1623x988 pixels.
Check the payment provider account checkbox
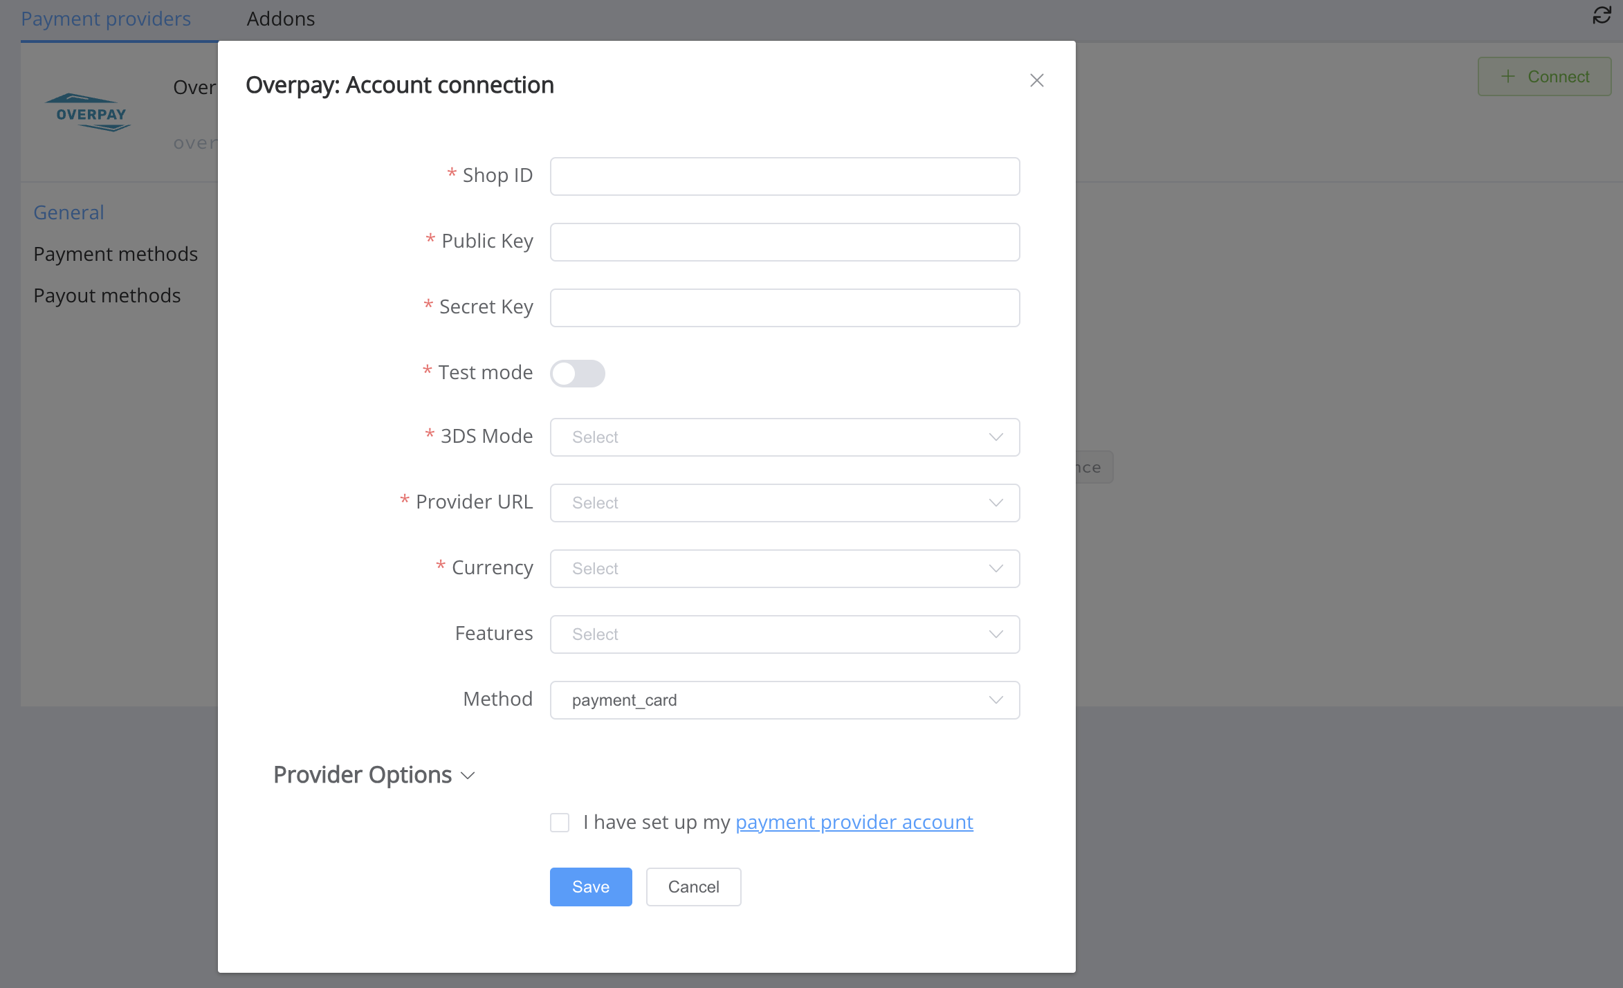coord(559,822)
